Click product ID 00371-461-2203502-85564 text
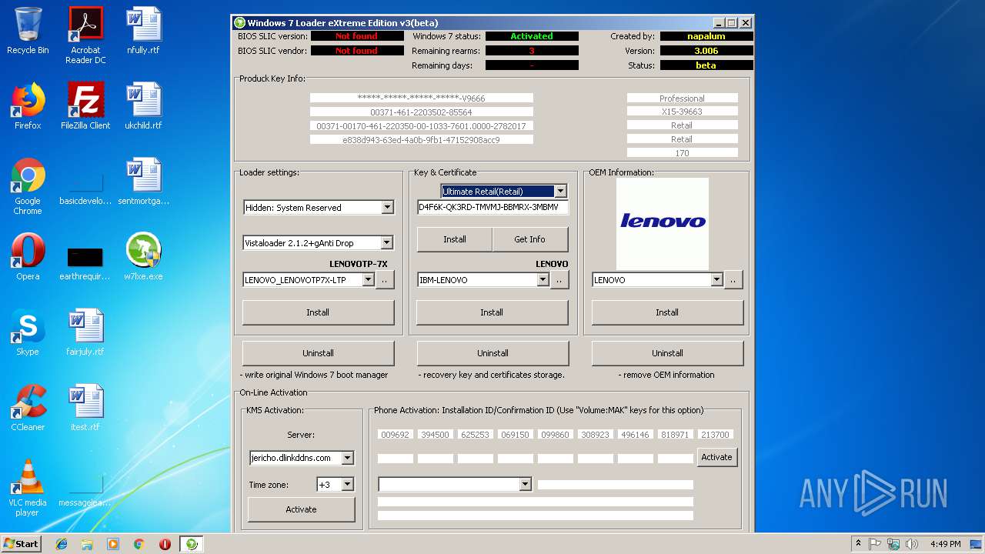 (x=421, y=112)
